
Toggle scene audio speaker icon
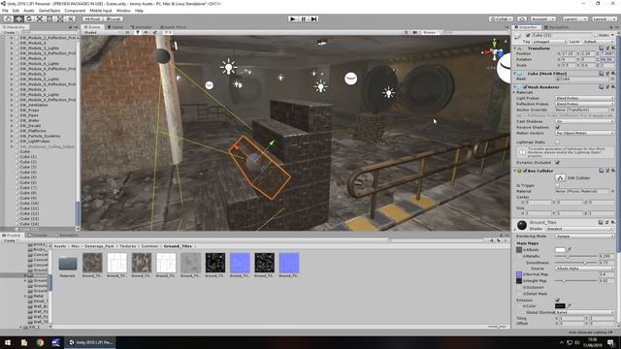click(x=147, y=32)
